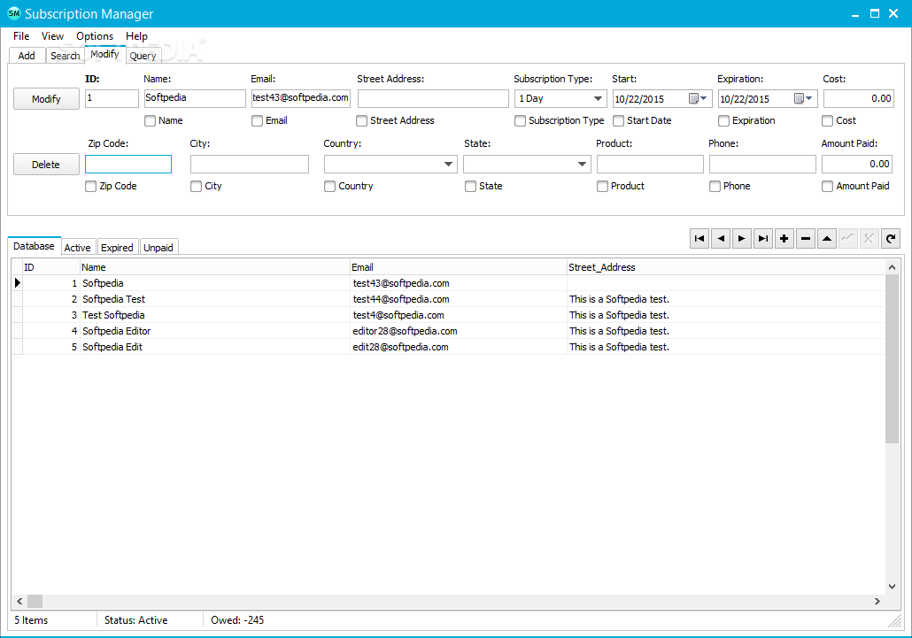Viewport: 912px width, 638px height.
Task: Click the horizontal scrollbar thumb
Action: (35, 602)
